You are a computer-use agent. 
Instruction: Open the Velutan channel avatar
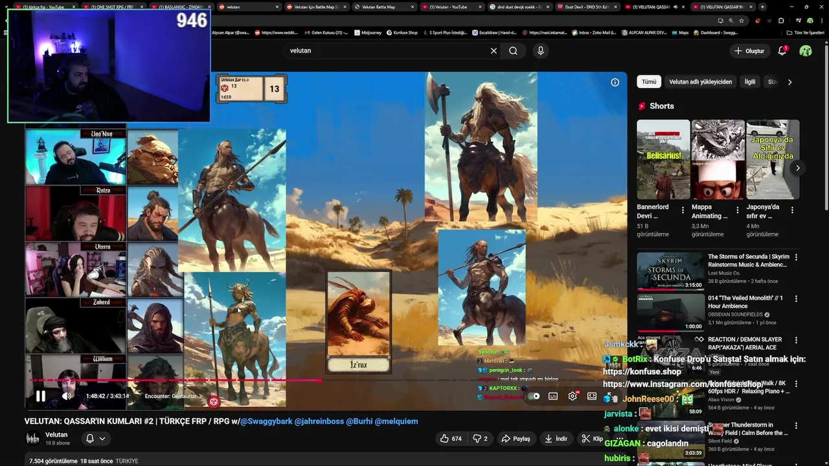coord(32,438)
